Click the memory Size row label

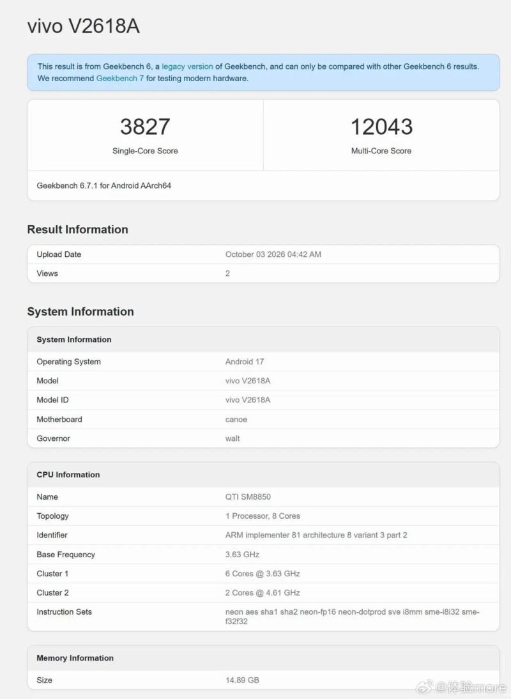pyautogui.click(x=45, y=680)
